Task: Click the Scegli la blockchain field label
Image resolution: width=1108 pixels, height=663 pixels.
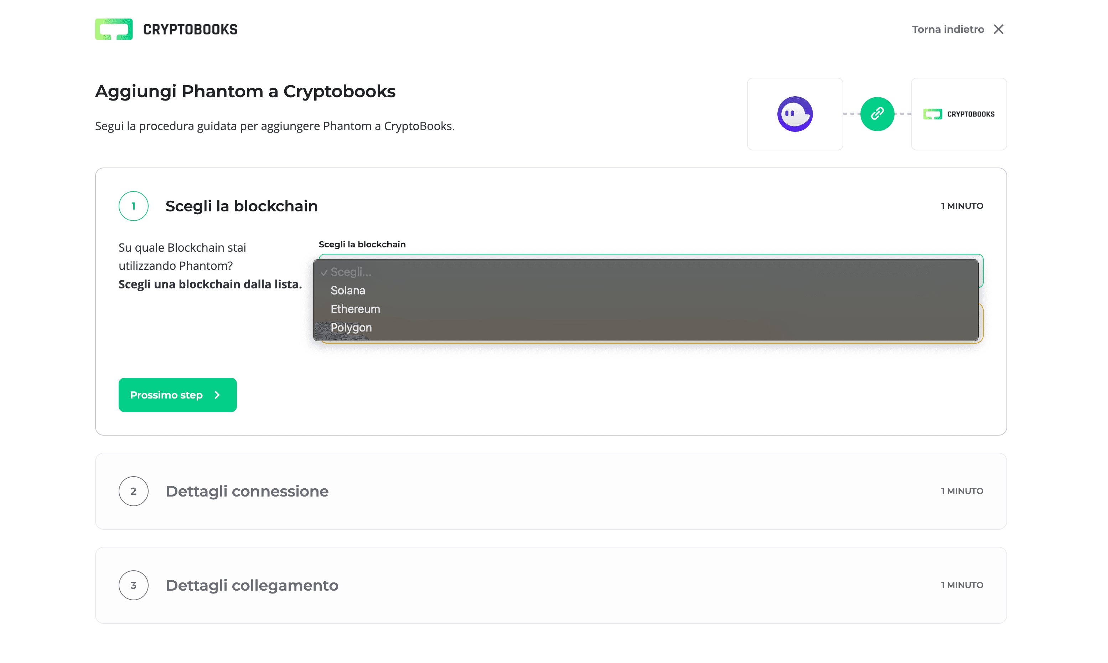Action: tap(362, 245)
